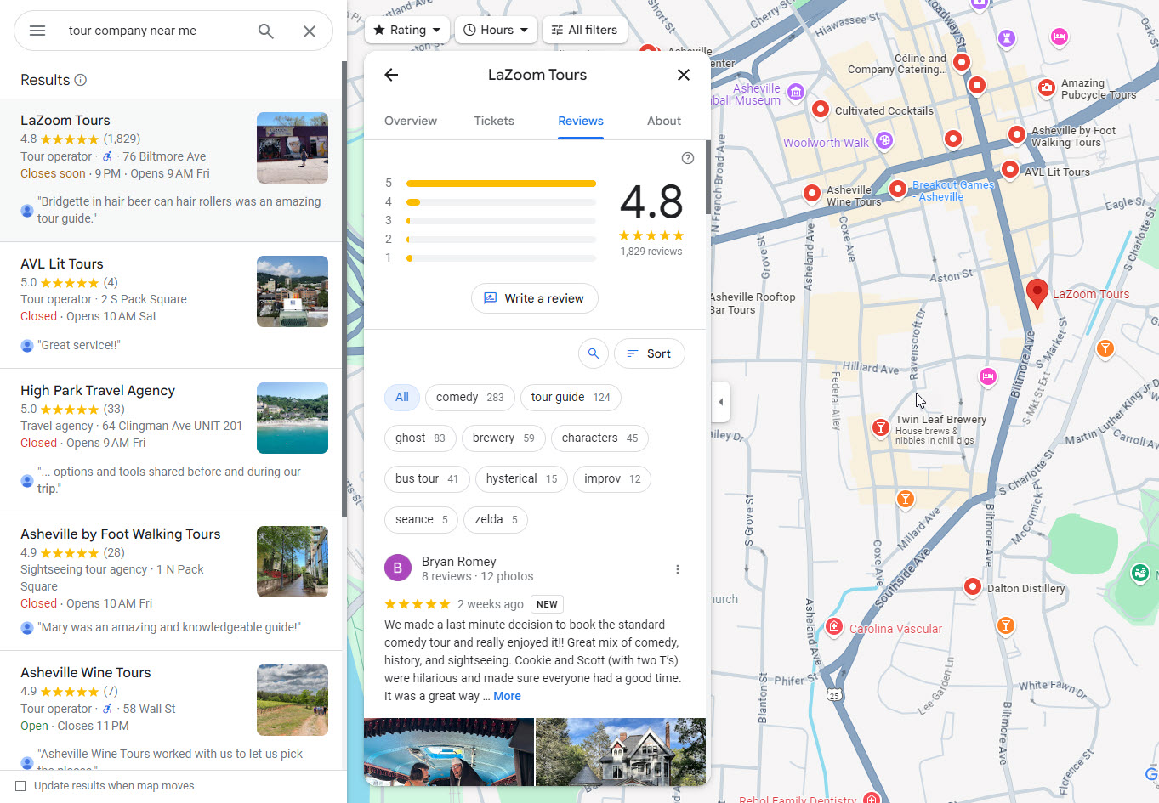Expand review text with More link

[508, 696]
